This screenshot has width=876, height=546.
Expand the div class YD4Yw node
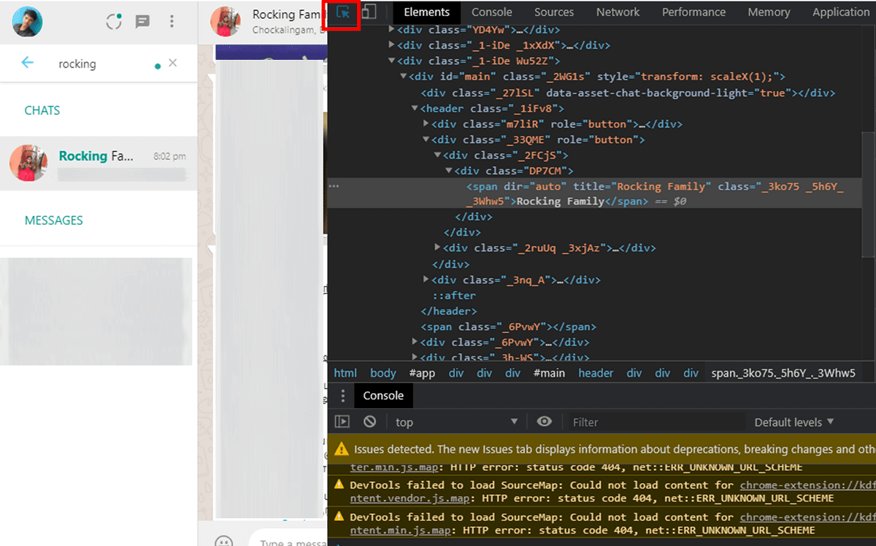pos(391,30)
